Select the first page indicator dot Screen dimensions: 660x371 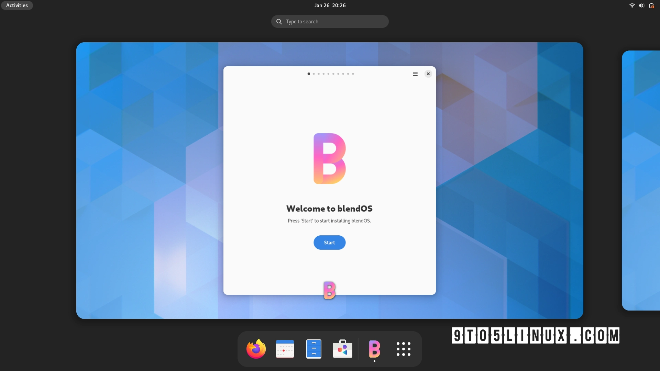(309, 74)
